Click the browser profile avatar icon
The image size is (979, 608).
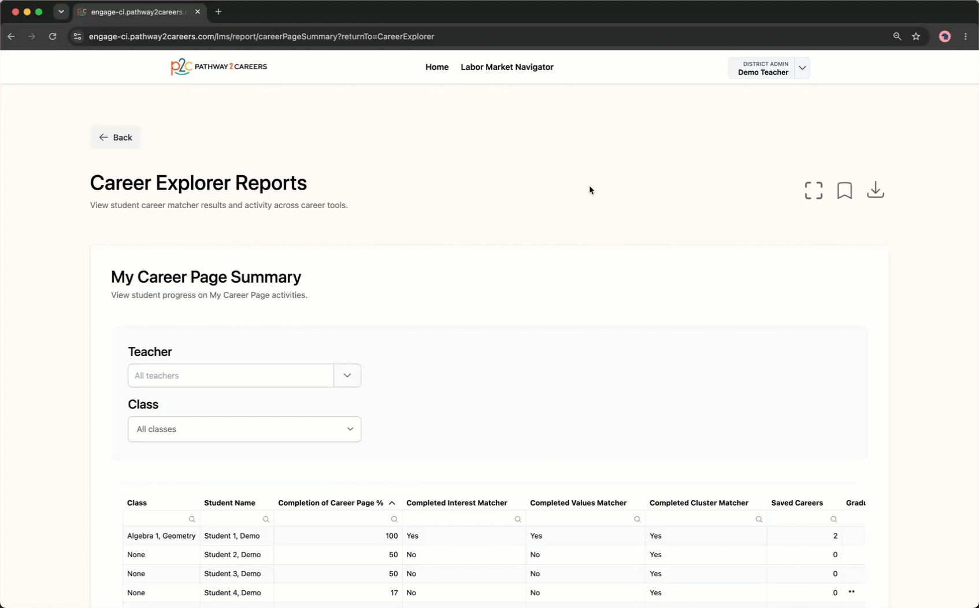click(945, 36)
